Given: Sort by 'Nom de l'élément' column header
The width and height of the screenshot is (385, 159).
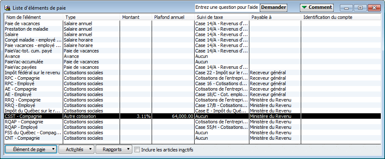Looking at the screenshot, I should pyautogui.click(x=33, y=17).
